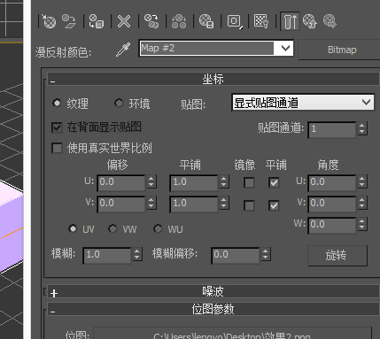Screen dimensions: 380x339
Task: Click the Make Material Copy icon
Action: 151,21
